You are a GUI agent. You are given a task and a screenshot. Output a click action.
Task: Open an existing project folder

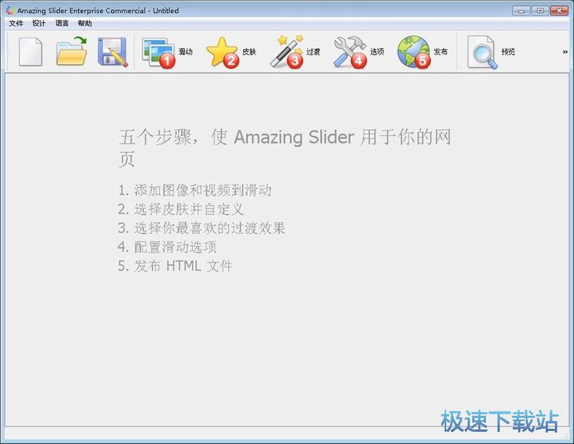click(72, 51)
